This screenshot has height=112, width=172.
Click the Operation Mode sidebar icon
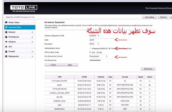click(6, 27)
